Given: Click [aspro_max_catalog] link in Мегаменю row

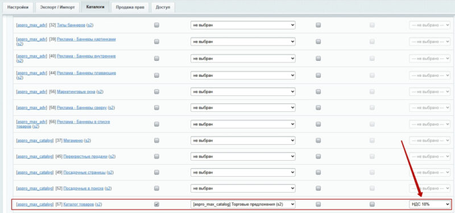Looking at the screenshot, I should [x=35, y=140].
